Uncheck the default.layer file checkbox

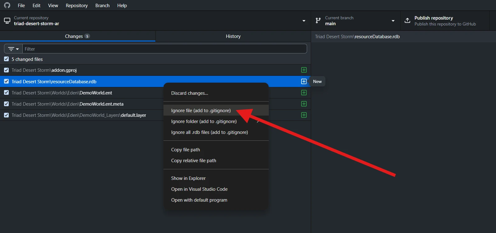(x=6, y=115)
